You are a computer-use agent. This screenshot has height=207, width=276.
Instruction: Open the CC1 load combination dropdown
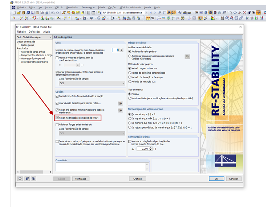tap(92, 83)
